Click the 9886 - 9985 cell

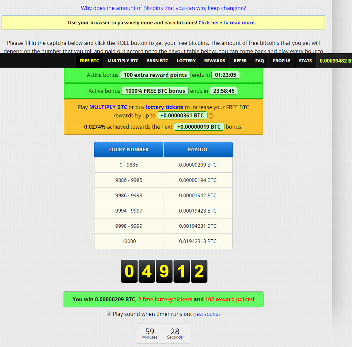129,180
